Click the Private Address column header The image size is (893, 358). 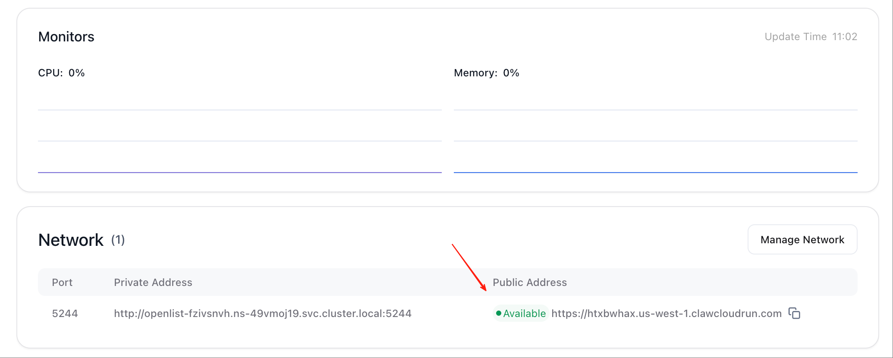(x=153, y=283)
